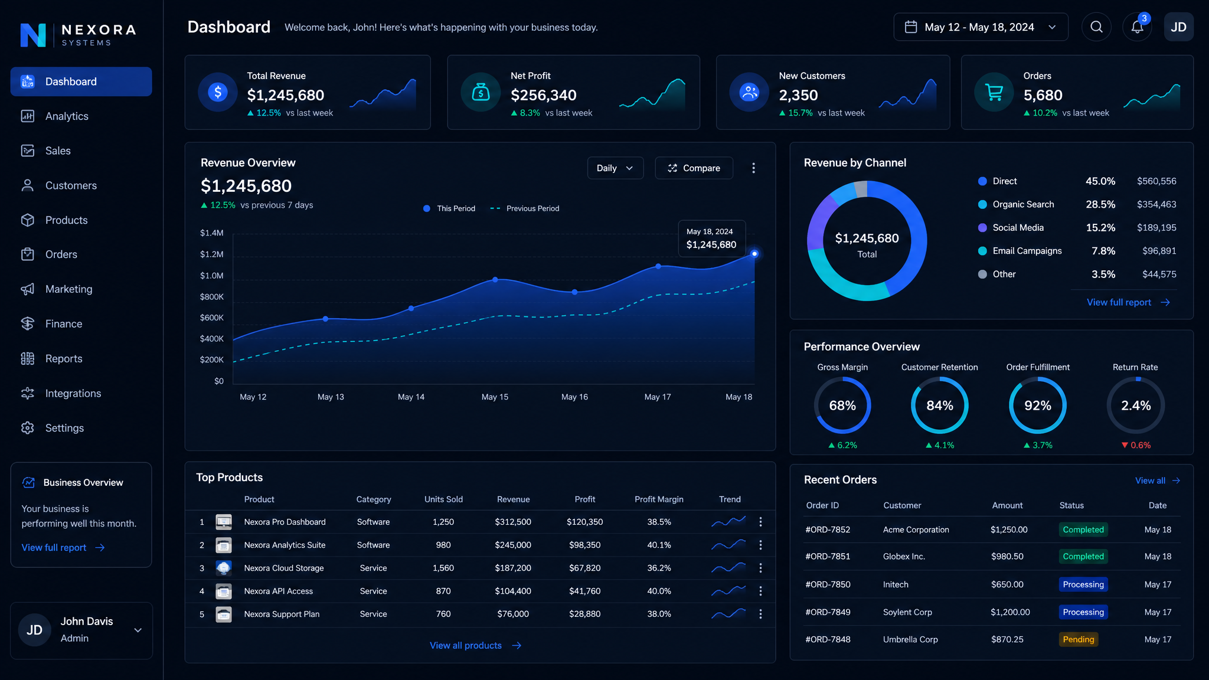Click Completed status for order #ORD-7852
Viewport: 1209px width, 680px height.
[x=1083, y=529]
